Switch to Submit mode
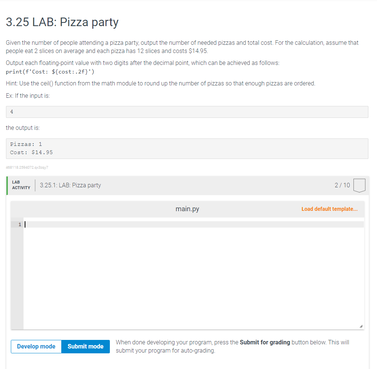Screen dimensions: 377x369 click(85, 346)
